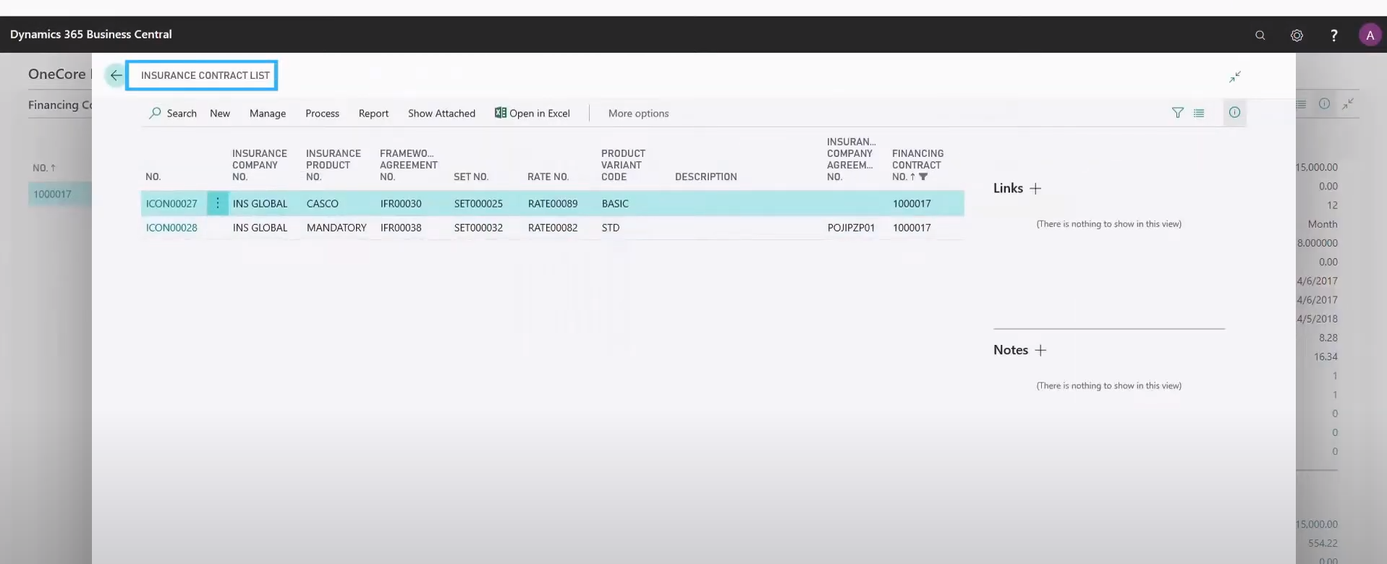This screenshot has height=564, width=1387.
Task: Collapse the Insurance Contract List page with arrows icon
Action: coord(1235,77)
